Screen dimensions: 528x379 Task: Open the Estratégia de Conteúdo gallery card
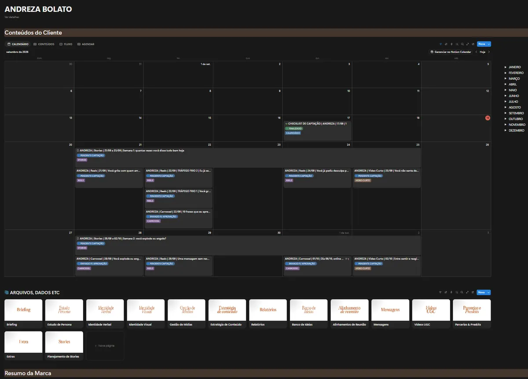227,314
